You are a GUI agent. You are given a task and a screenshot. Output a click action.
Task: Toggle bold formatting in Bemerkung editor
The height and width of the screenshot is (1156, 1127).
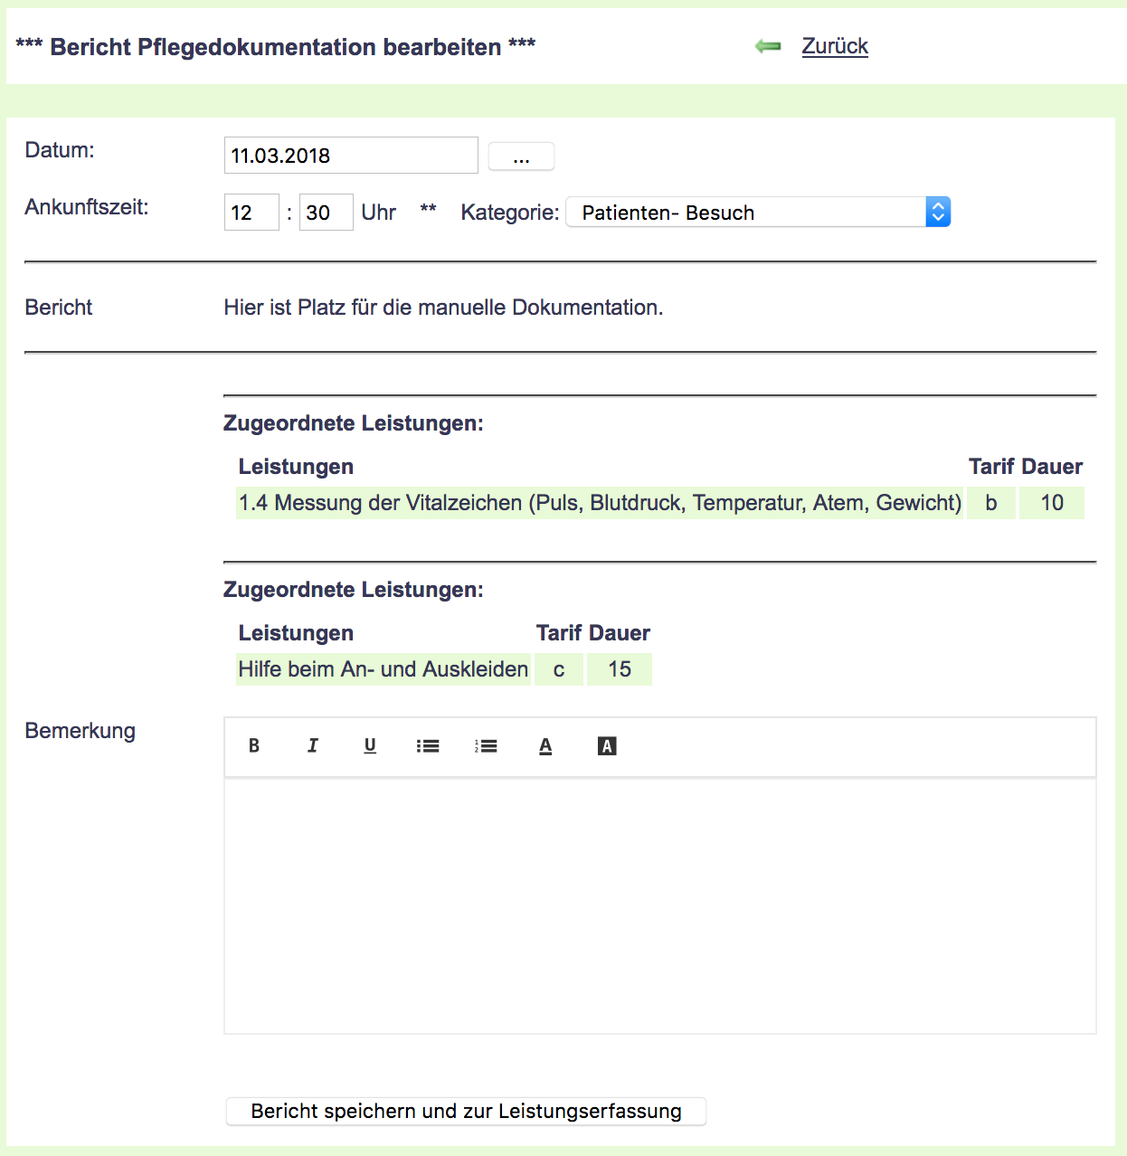pos(254,746)
